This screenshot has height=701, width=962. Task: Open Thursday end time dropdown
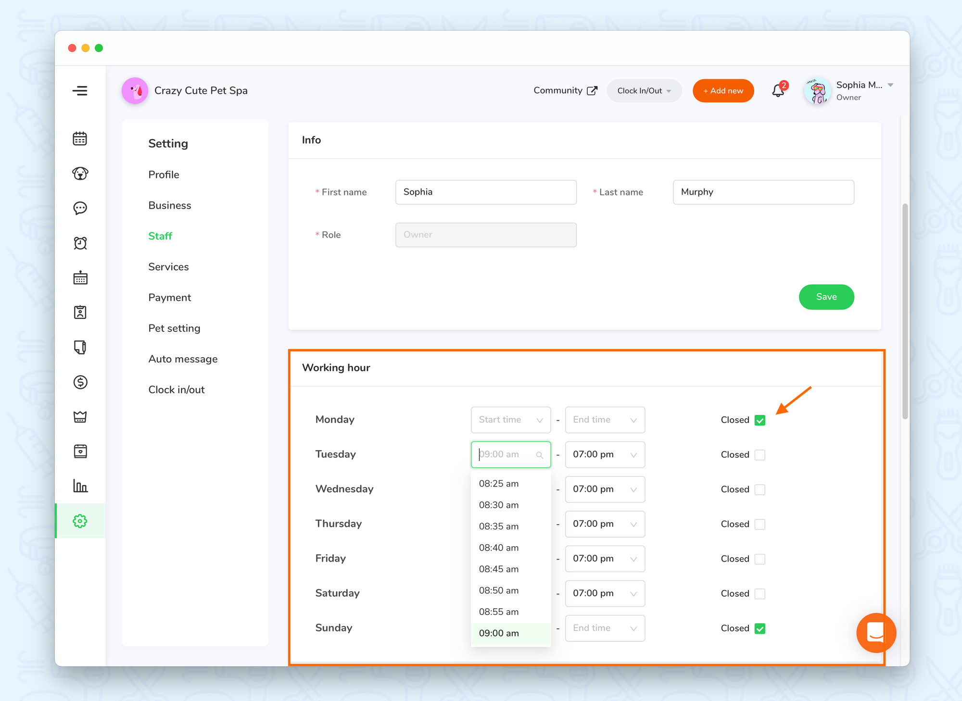605,524
